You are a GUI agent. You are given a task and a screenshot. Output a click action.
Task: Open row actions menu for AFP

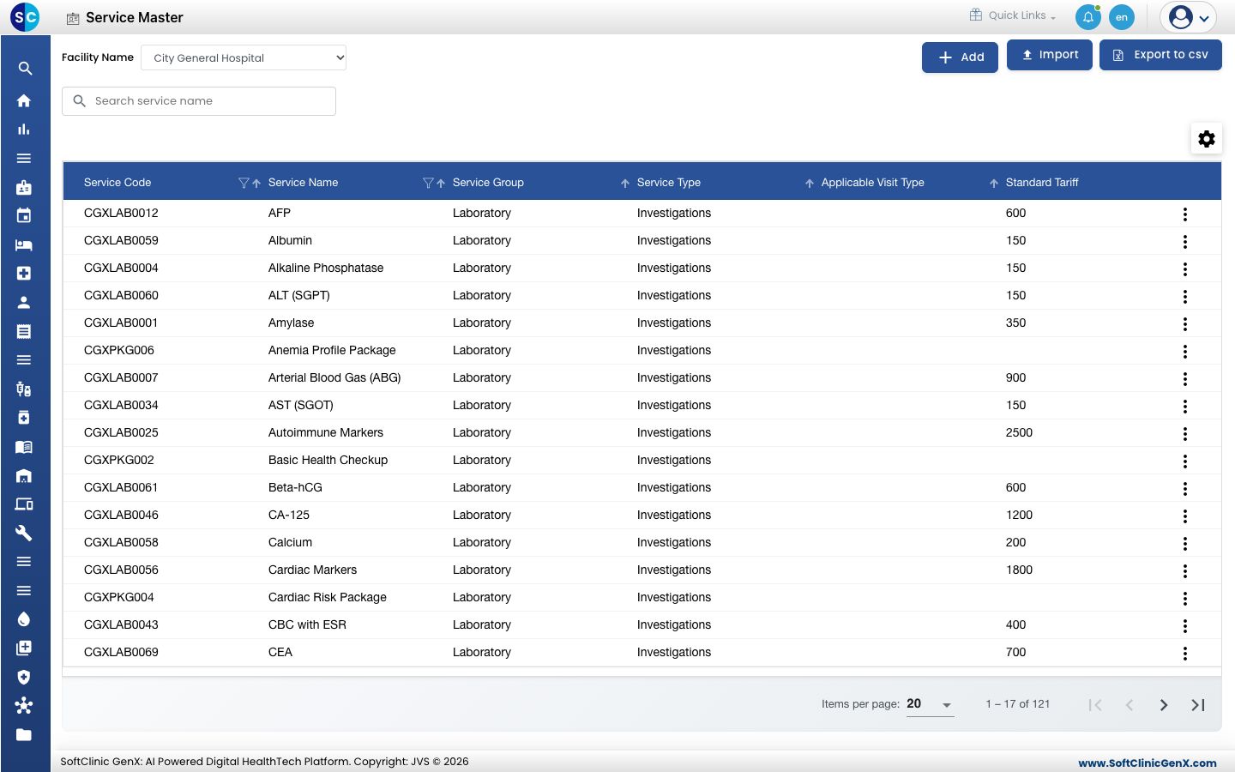[x=1185, y=214]
